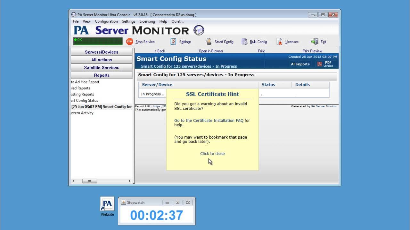410x230 pixels.
Task: Click Print Preview
Action: tap(312, 51)
